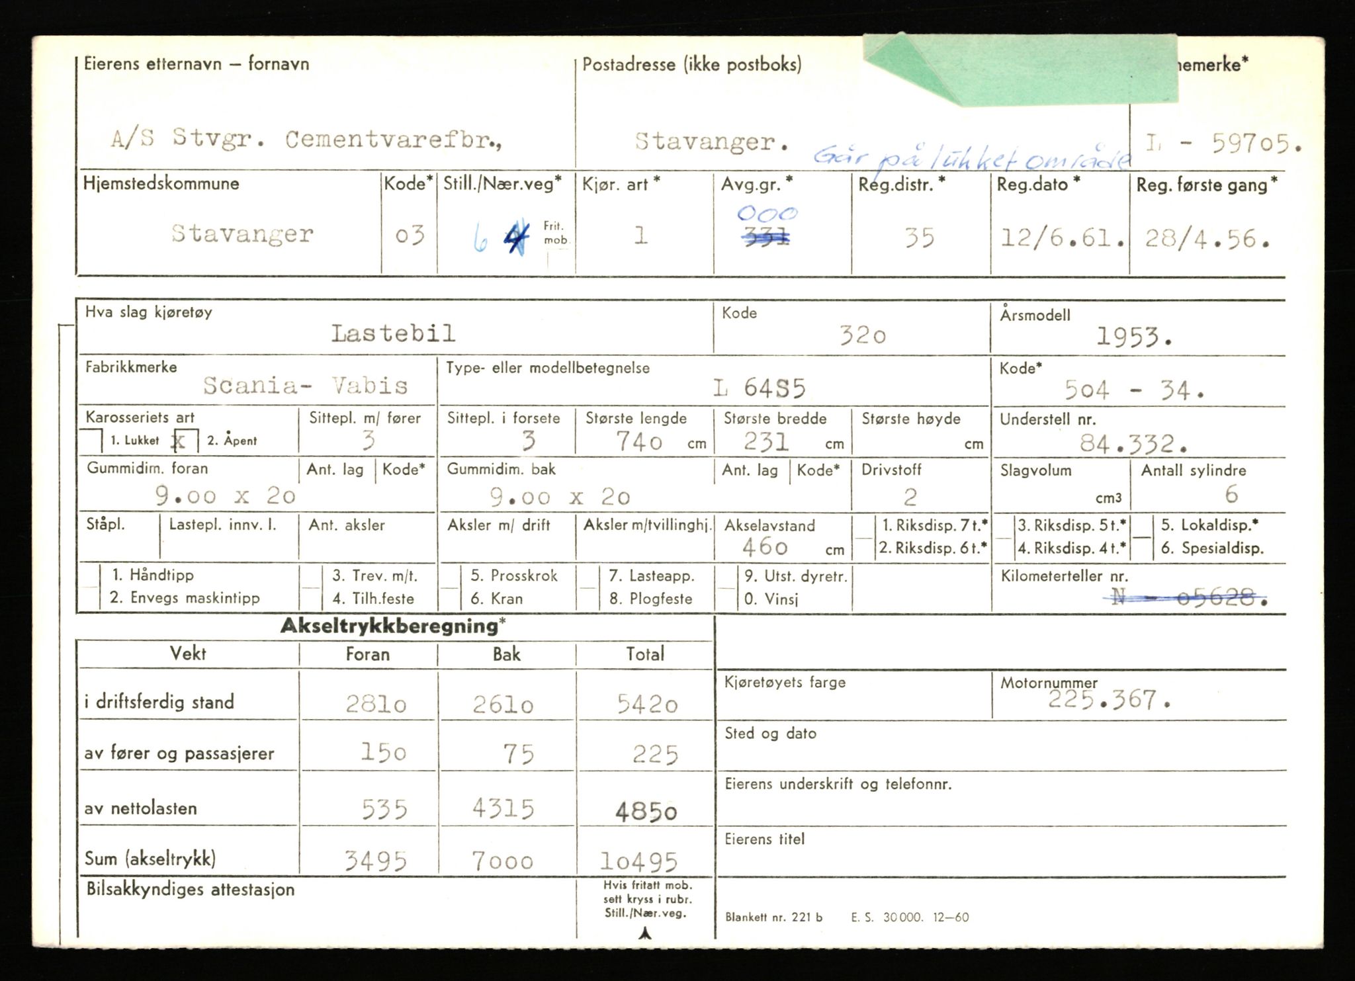Viewport: 1355px width, 981px height.
Task: Select vehicle type 'Lastebil'
Action: tap(393, 333)
